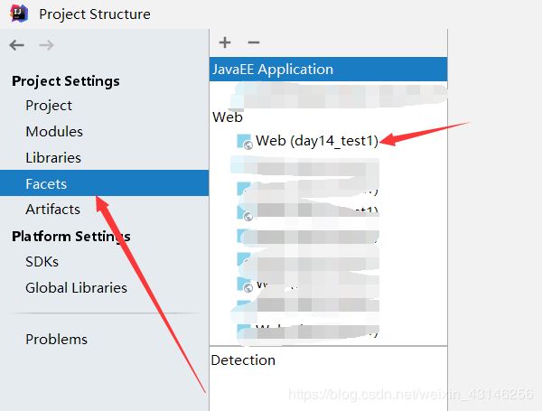Click the Detection item
The image size is (542, 411).
coord(243,360)
